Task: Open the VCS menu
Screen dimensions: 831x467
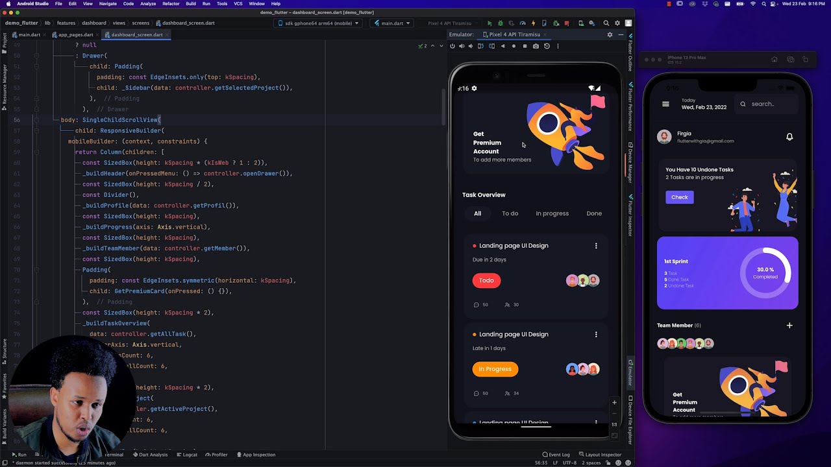Action: pyautogui.click(x=238, y=4)
